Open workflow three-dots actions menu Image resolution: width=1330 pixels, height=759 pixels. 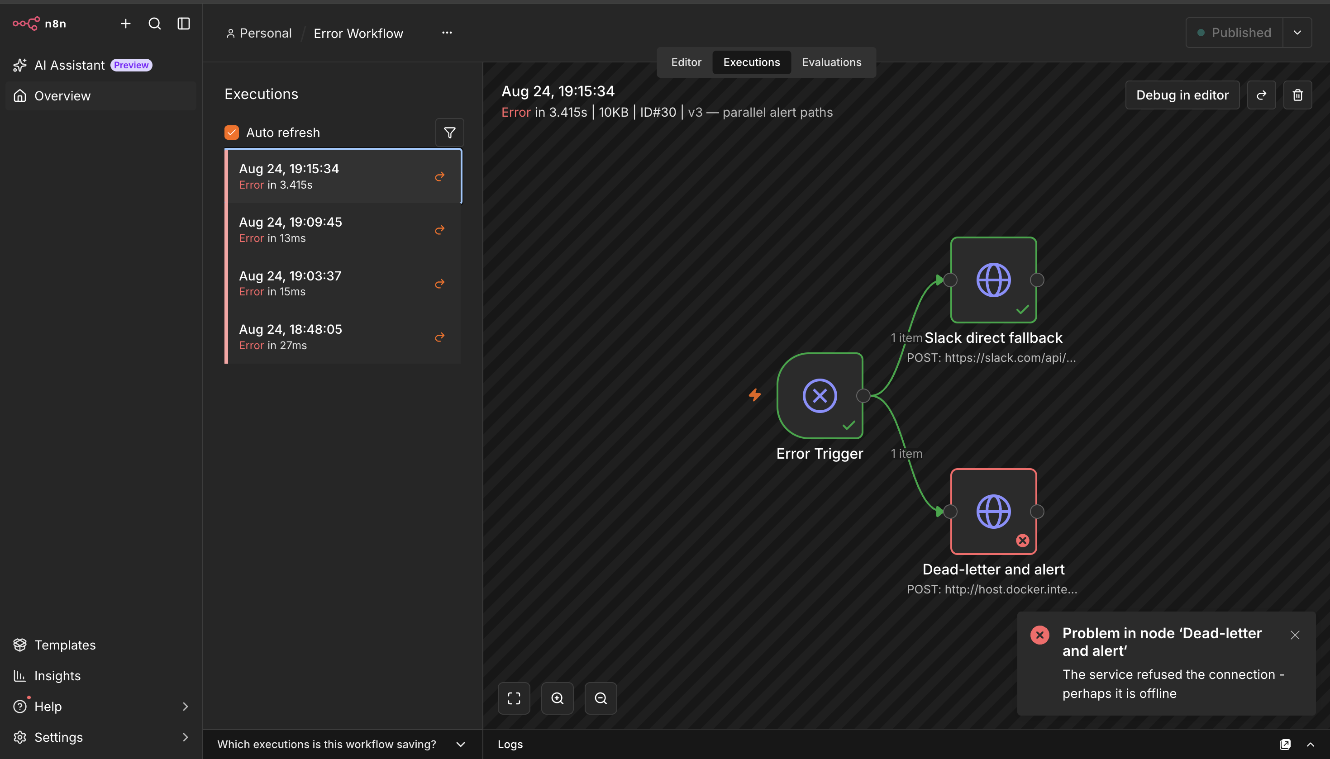447,33
